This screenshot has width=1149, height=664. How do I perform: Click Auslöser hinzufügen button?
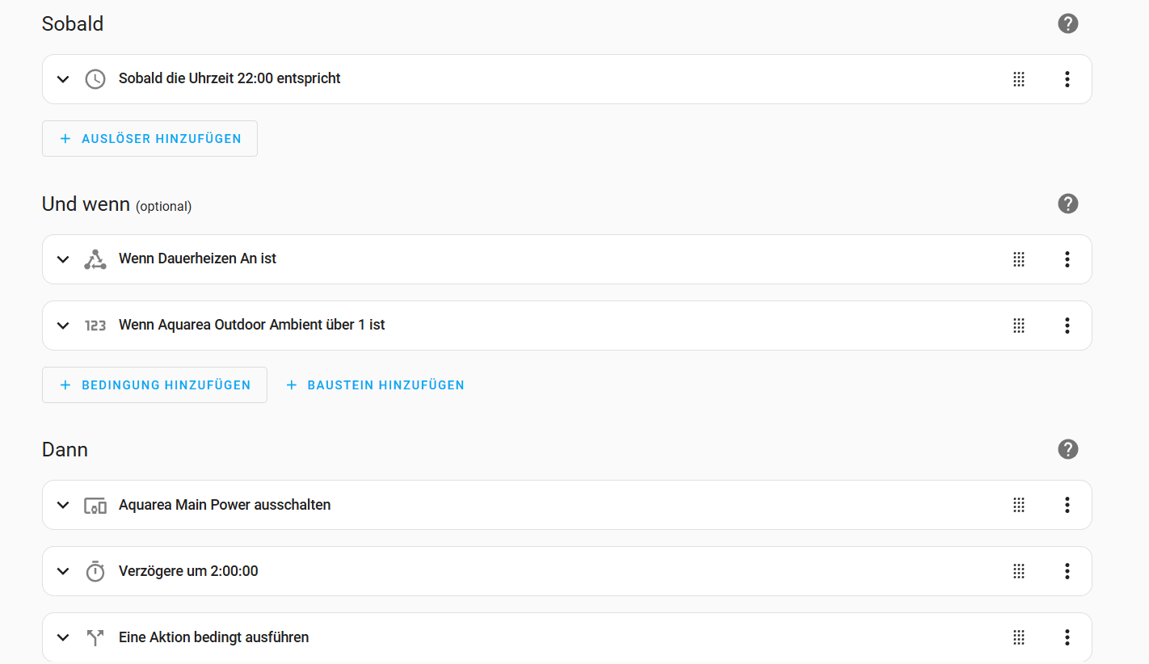point(149,139)
